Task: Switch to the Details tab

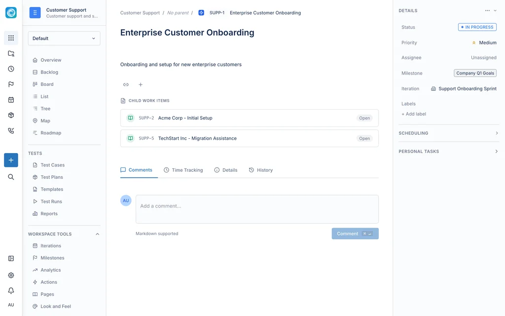Action: 226,170
